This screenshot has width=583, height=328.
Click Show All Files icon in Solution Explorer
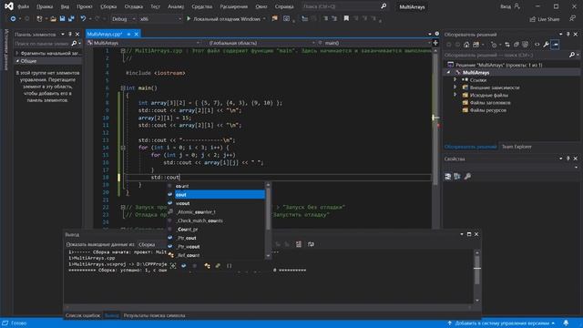point(525,45)
